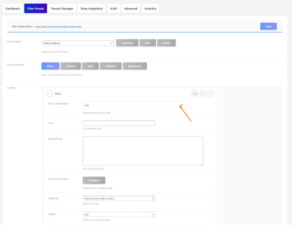Switch to the Advanced tab
Viewport: 292px width, 225px height.
point(131,8)
